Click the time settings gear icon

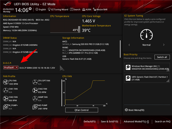pos(30,9)
